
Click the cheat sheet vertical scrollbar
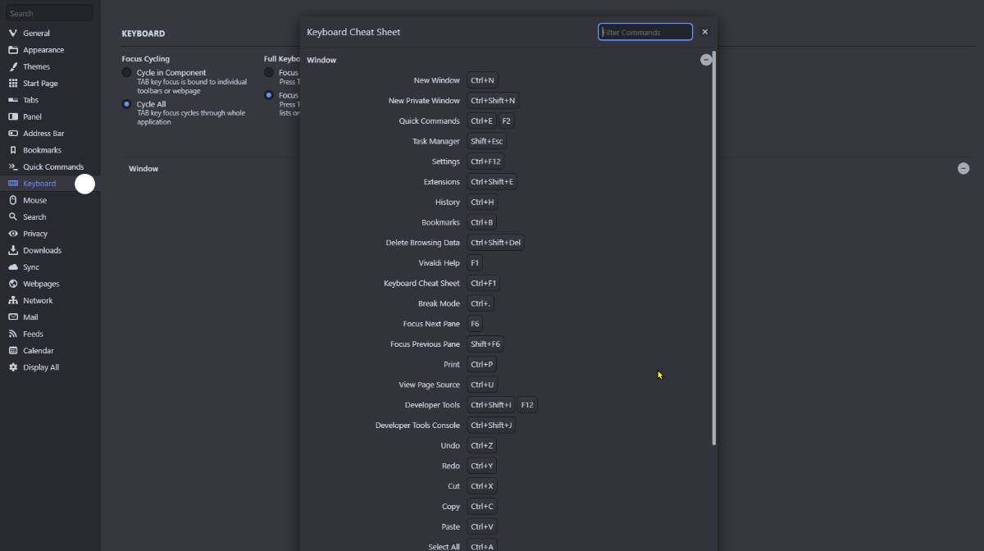click(714, 248)
